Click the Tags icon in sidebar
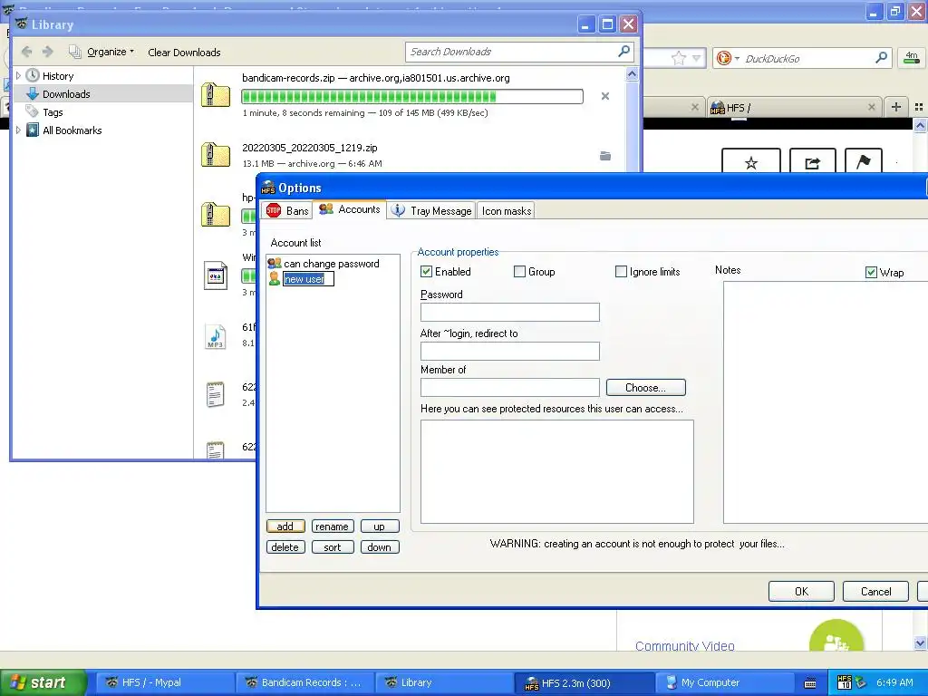Image resolution: width=928 pixels, height=696 pixels. point(33,111)
